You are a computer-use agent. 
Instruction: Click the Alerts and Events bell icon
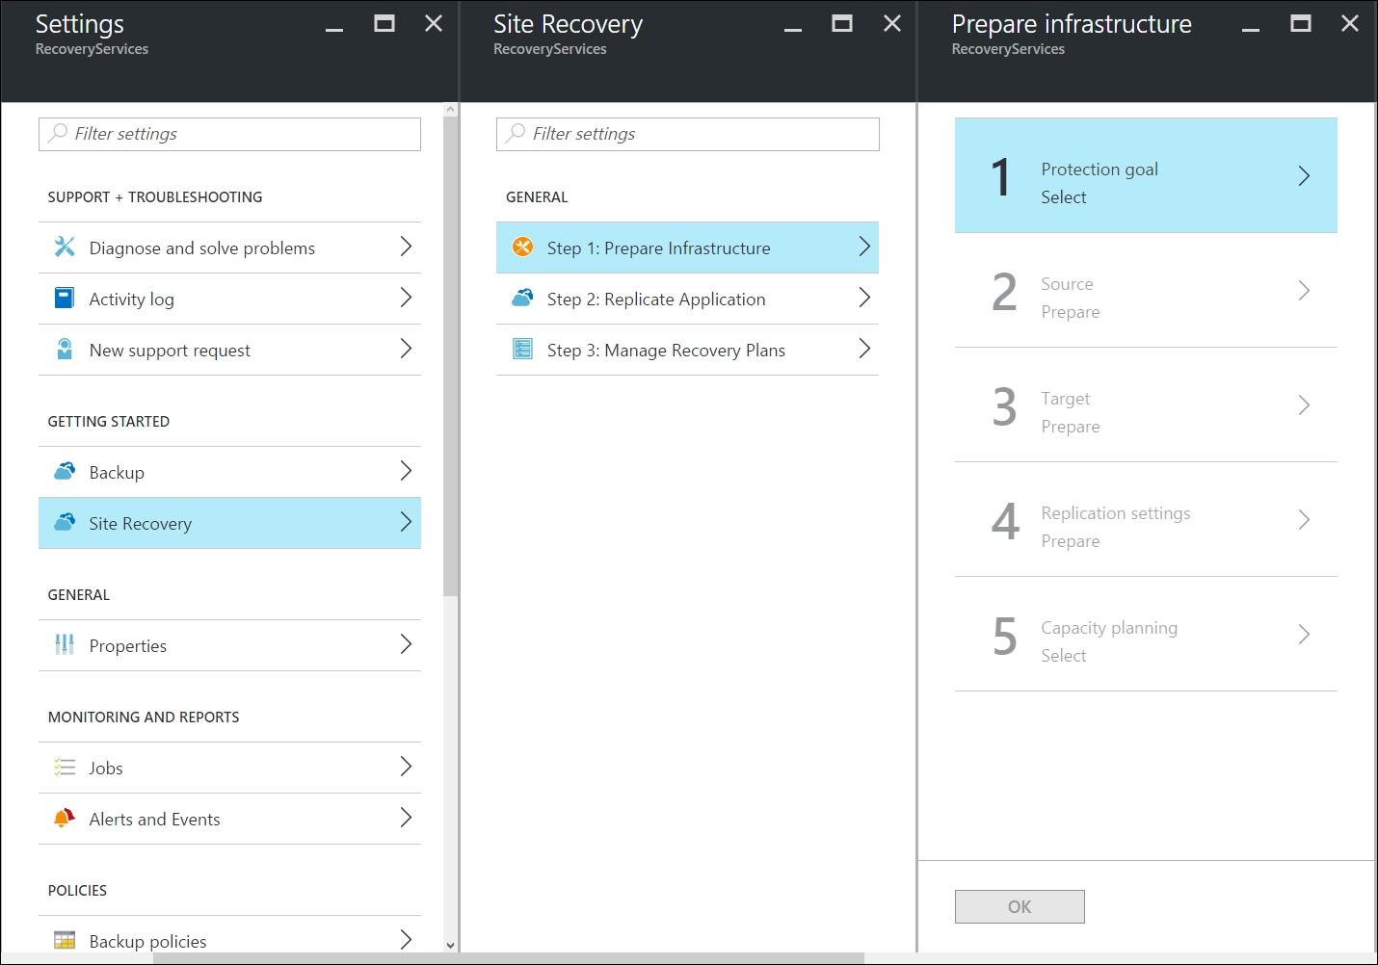65,819
